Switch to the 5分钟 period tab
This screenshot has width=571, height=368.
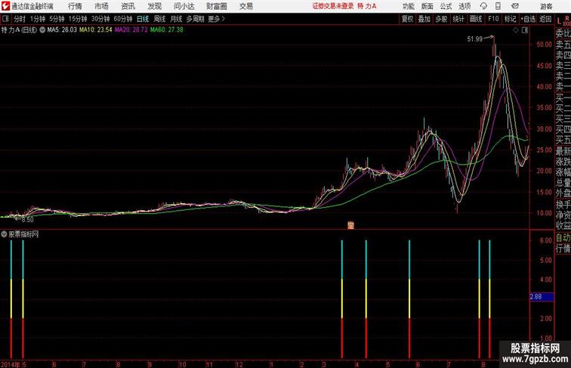(x=57, y=19)
